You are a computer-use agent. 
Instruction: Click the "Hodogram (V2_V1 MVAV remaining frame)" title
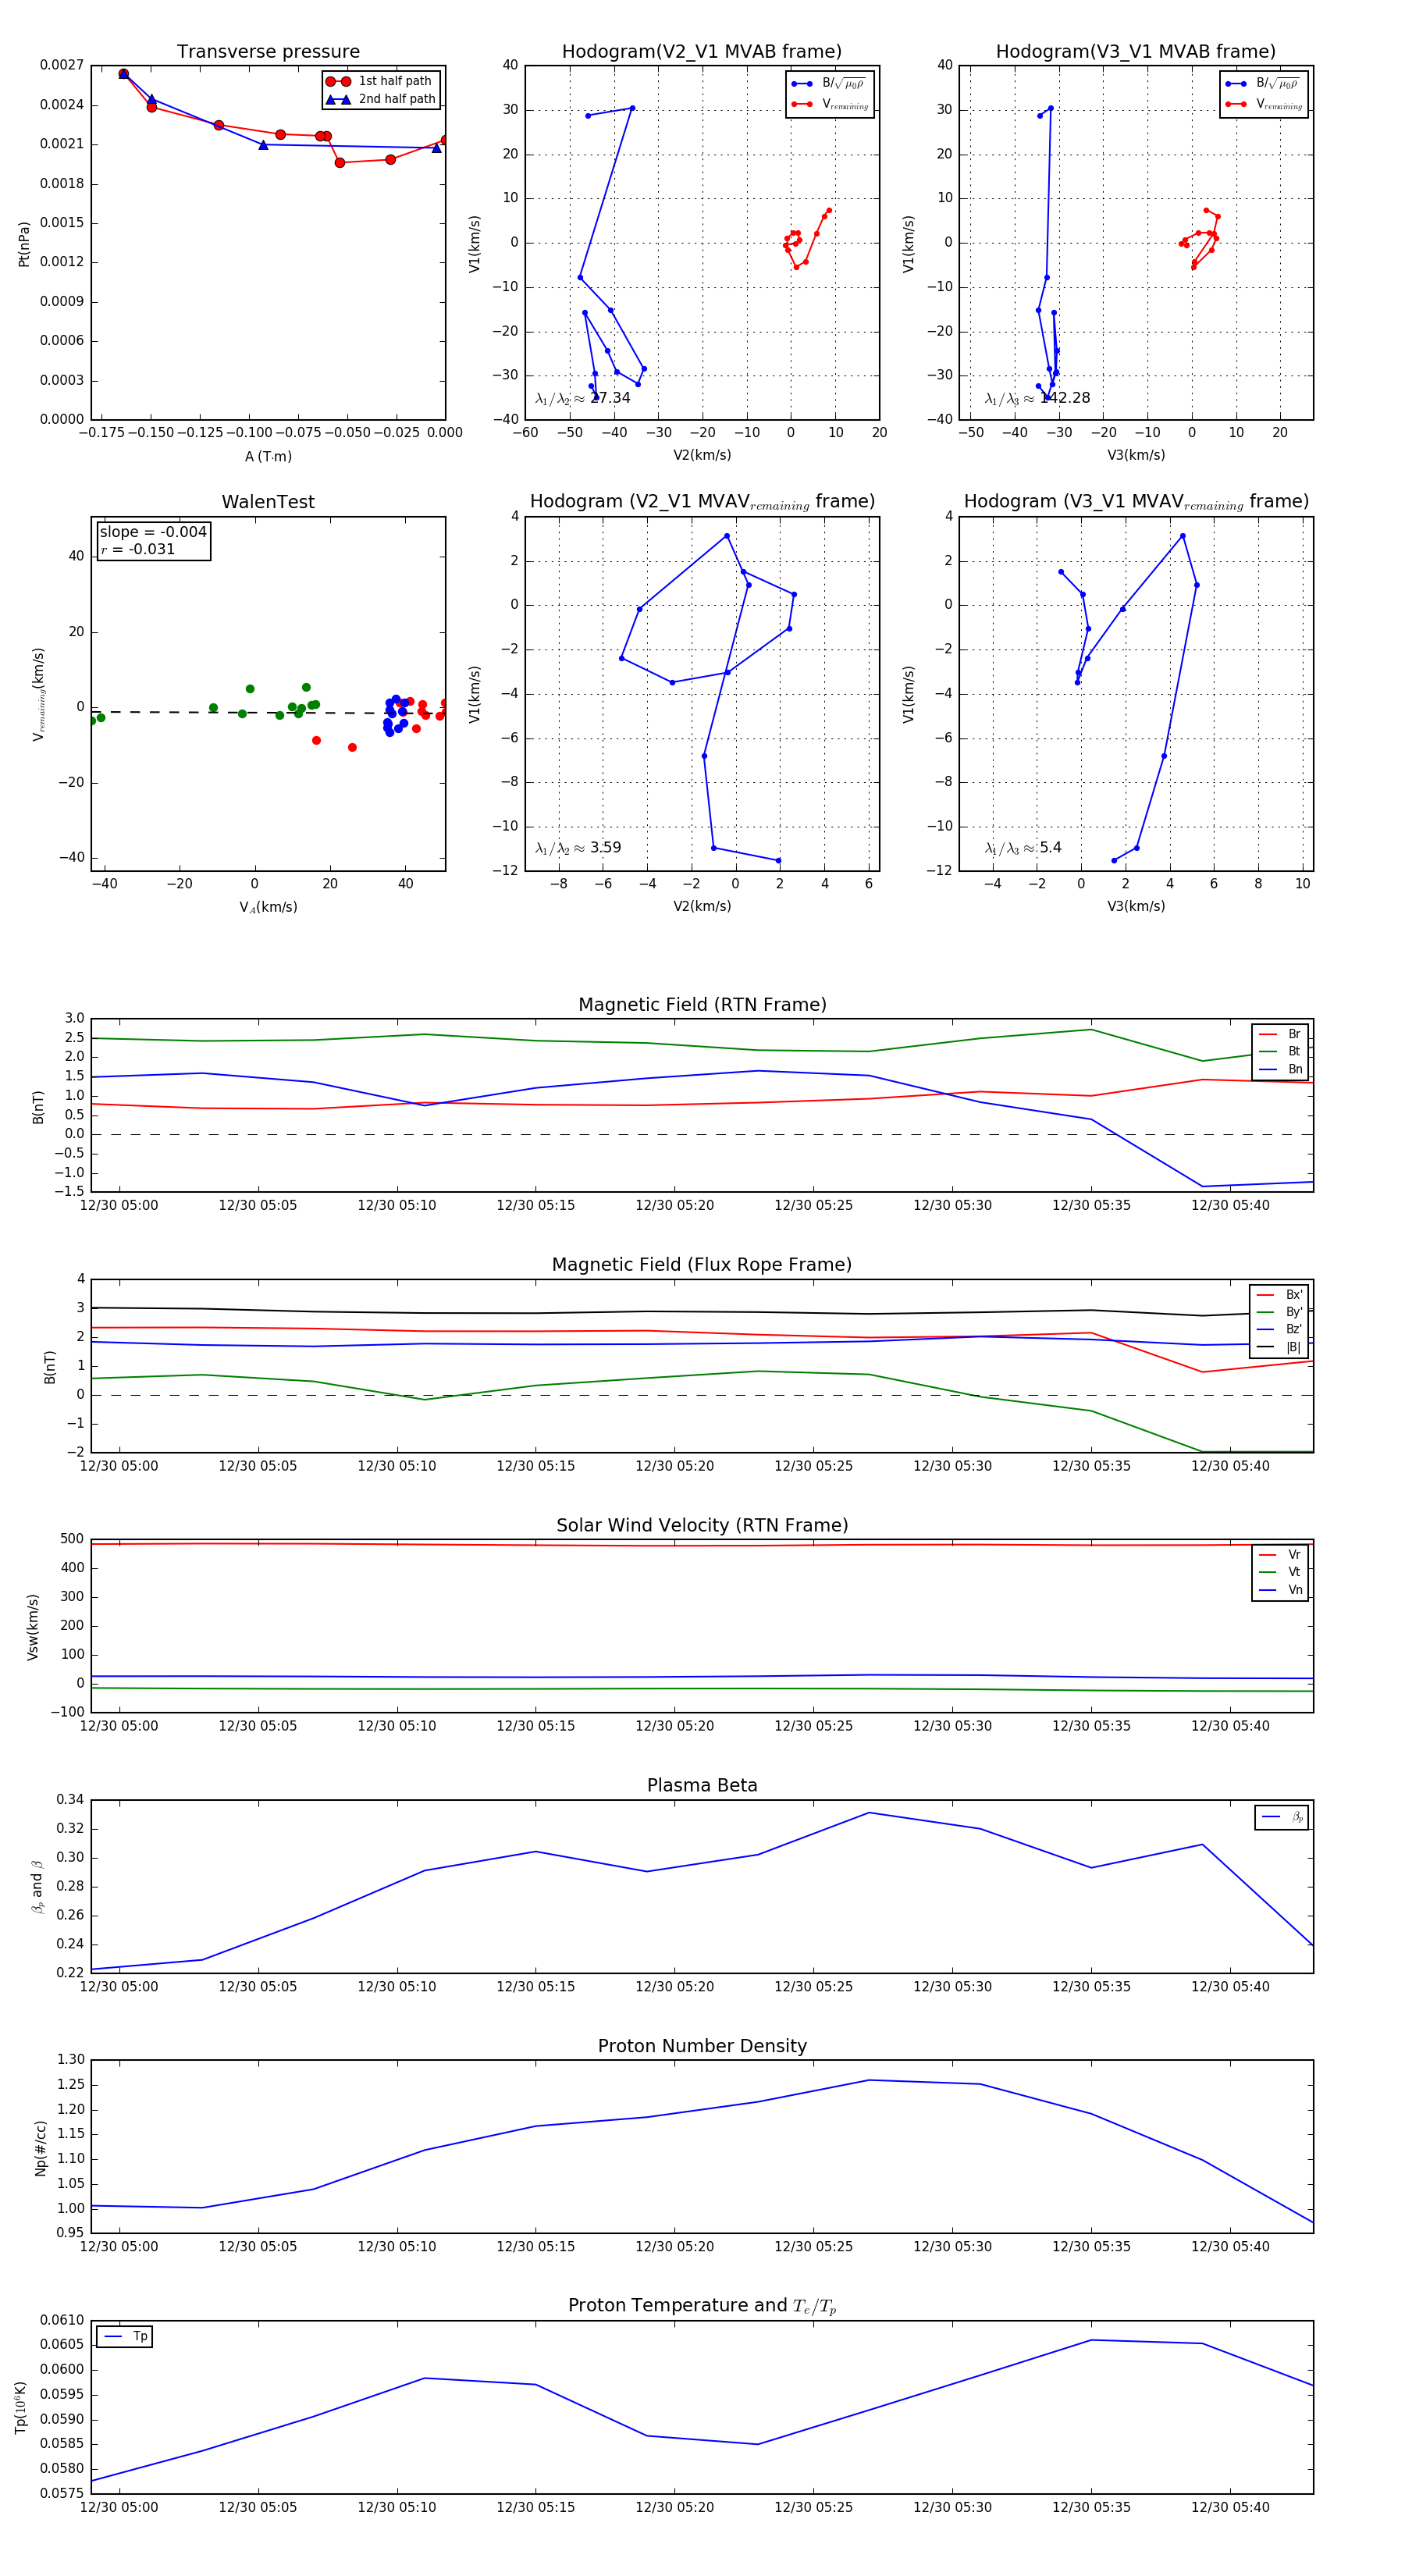click(x=702, y=502)
